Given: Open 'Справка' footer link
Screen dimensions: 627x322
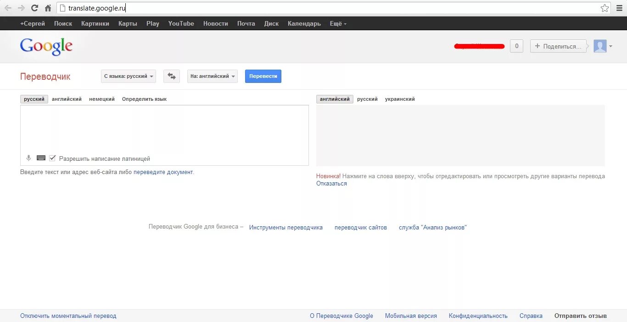Looking at the screenshot, I should pos(531,316).
